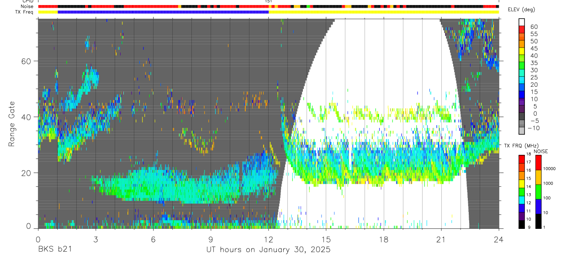Click the '−10' value on ELEV scale
The image size is (561, 259).
tap(534, 127)
